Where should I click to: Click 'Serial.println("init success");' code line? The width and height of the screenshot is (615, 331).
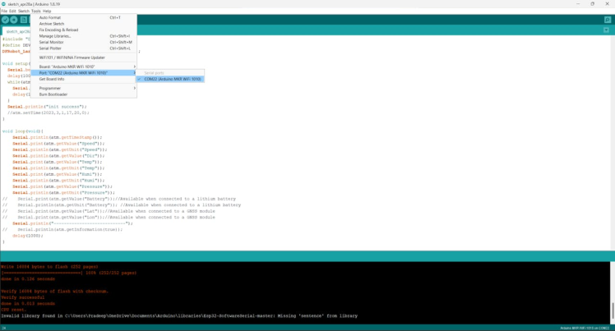tap(47, 107)
